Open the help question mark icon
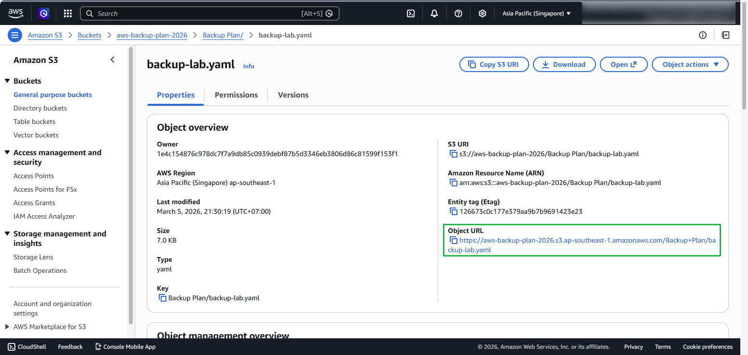This screenshot has width=748, height=355. click(458, 13)
